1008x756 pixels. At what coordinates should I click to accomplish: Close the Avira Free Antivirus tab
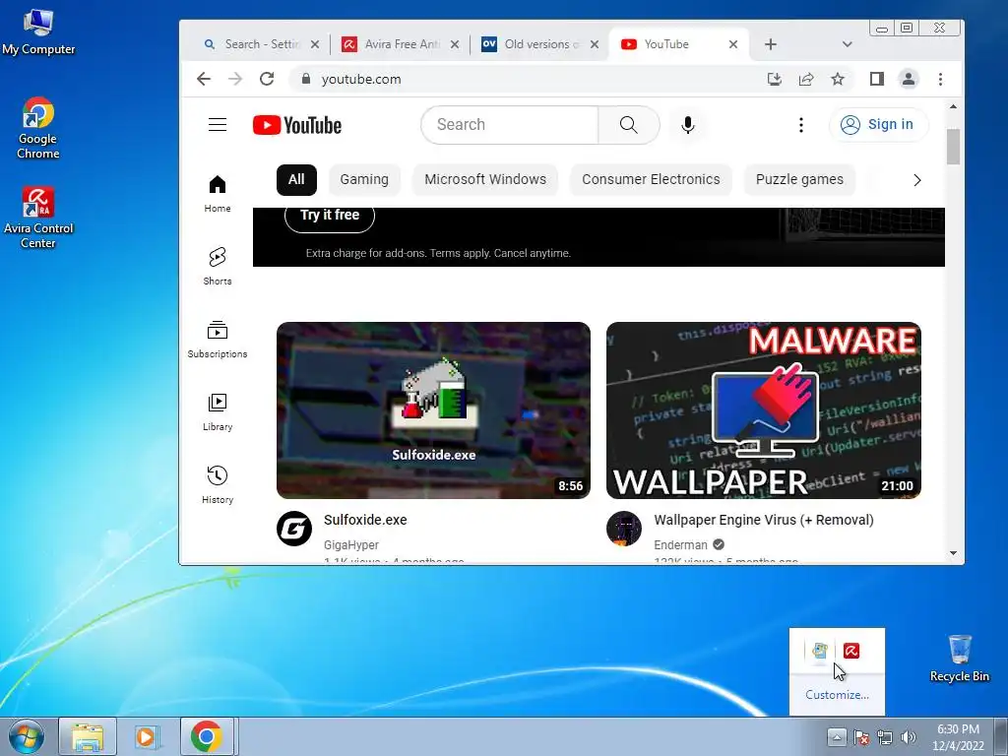[x=455, y=44]
